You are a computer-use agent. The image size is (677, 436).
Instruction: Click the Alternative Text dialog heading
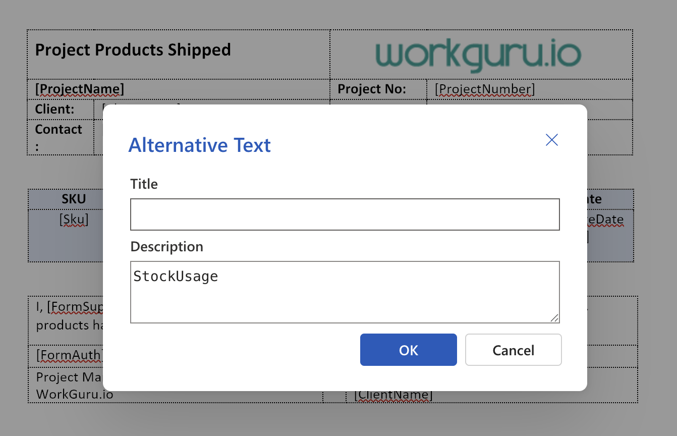pyautogui.click(x=200, y=145)
